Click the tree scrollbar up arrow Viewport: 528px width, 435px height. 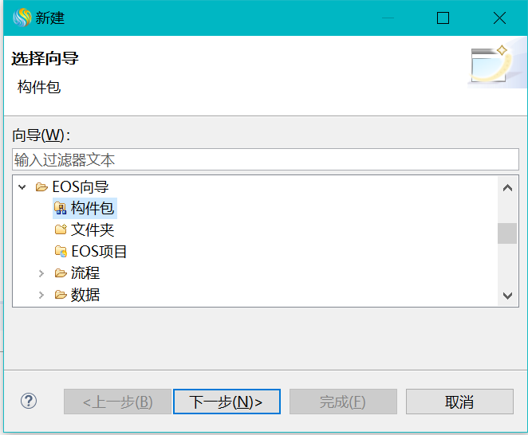point(507,188)
